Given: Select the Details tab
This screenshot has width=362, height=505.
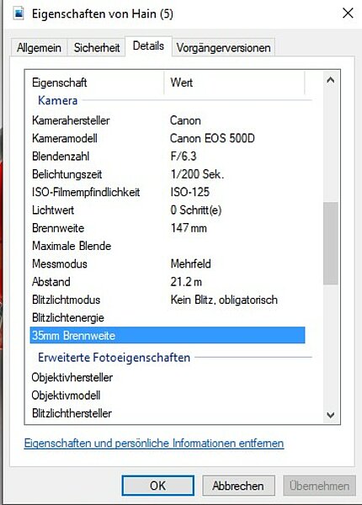Looking at the screenshot, I should (148, 46).
